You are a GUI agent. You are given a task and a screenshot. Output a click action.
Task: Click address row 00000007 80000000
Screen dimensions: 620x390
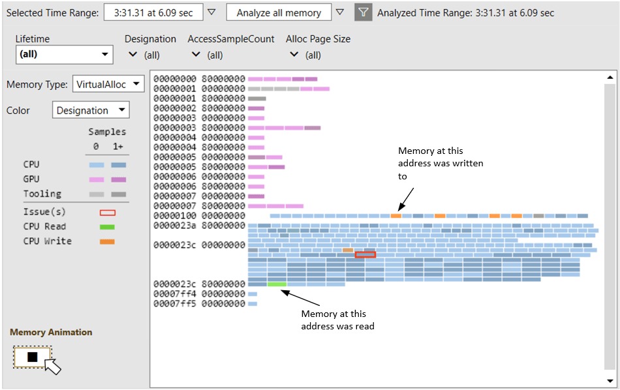coord(199,206)
